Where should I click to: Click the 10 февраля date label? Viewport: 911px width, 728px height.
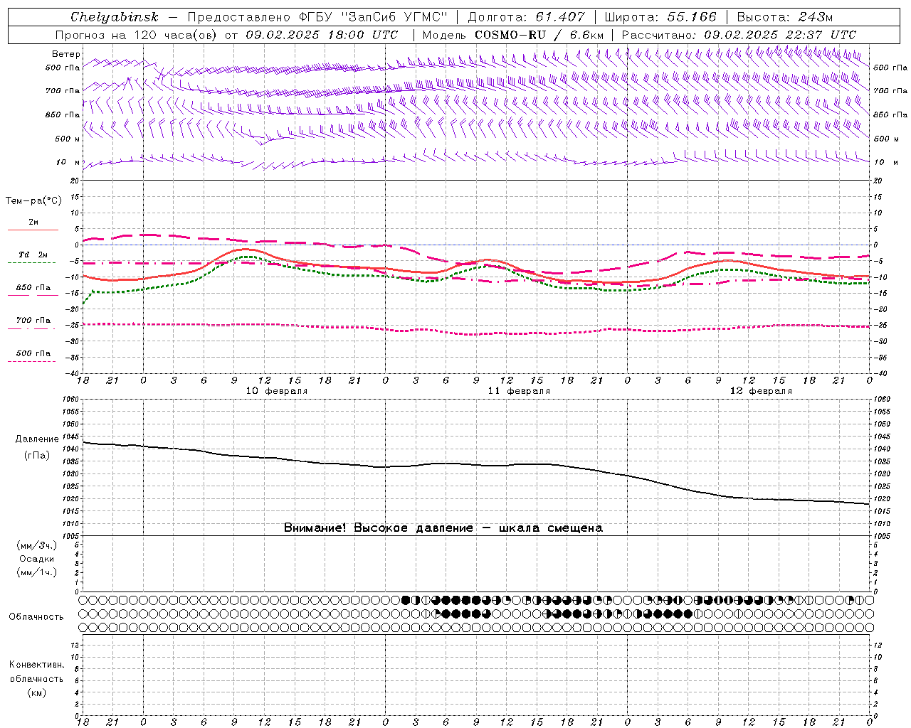click(277, 391)
